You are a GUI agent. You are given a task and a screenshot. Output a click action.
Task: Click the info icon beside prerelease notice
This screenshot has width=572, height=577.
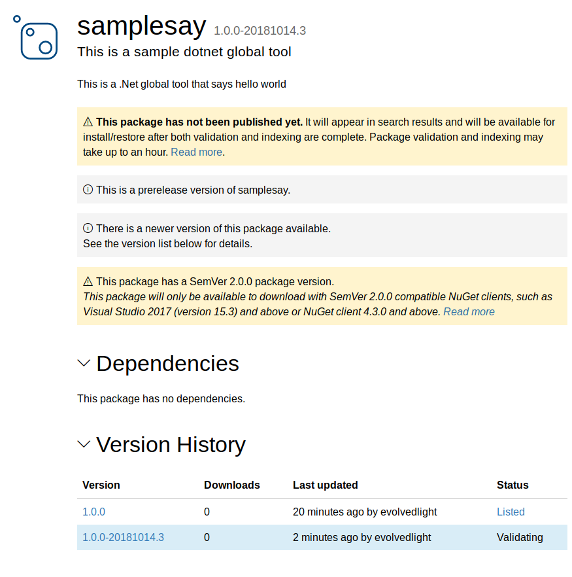pyautogui.click(x=88, y=190)
